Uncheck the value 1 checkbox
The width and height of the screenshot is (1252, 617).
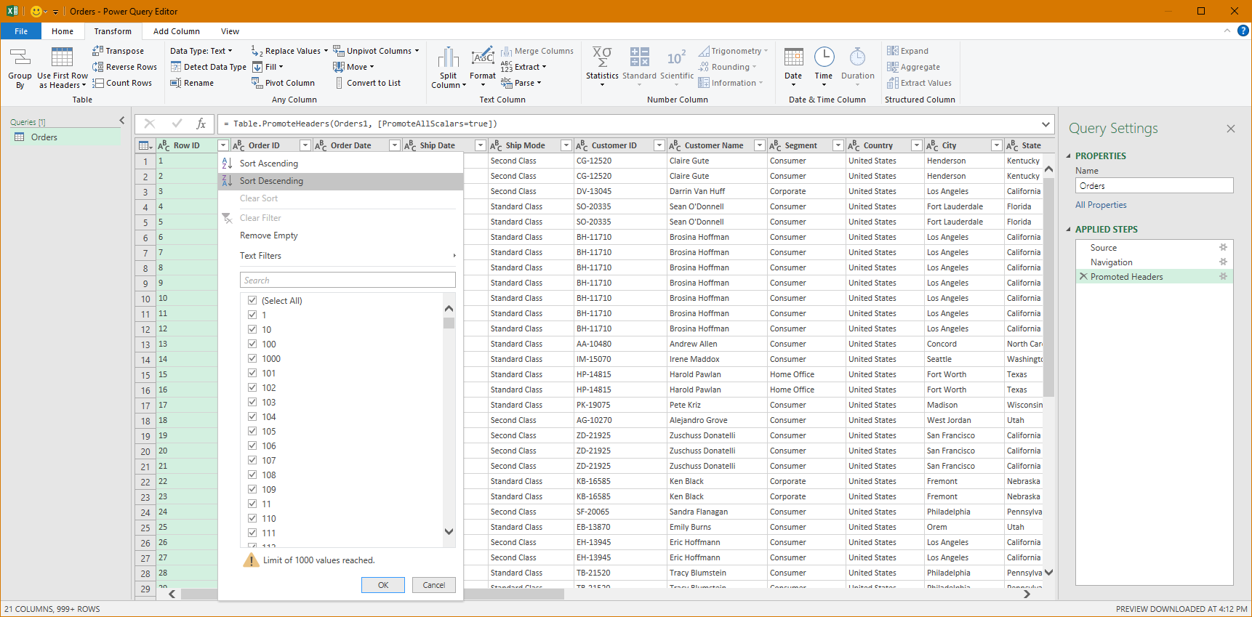252,315
